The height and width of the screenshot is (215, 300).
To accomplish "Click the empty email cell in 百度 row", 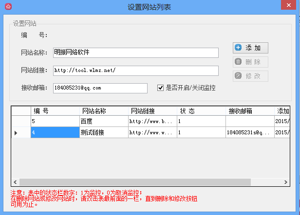I will pyautogui.click(x=250, y=121).
